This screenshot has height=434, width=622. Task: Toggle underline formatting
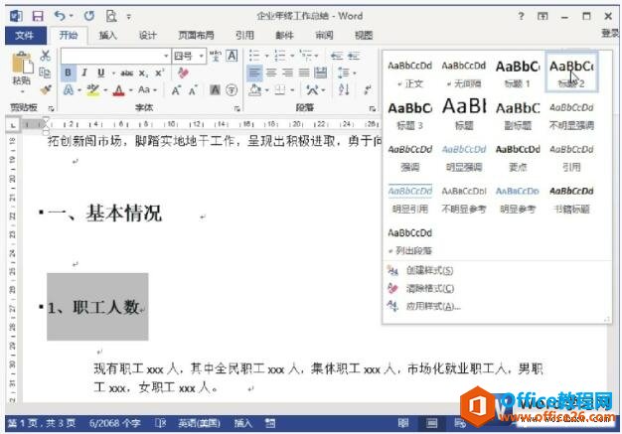point(100,72)
